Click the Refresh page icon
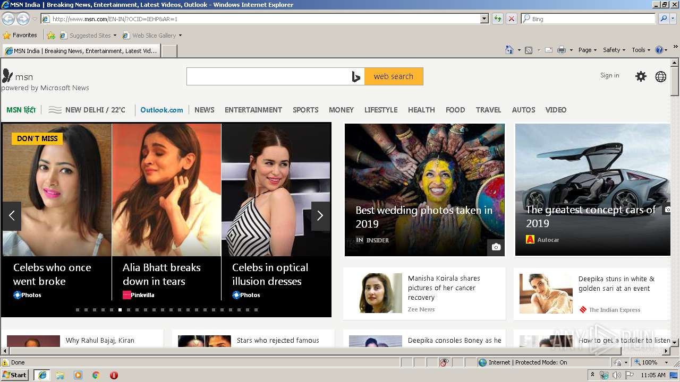This screenshot has width=680, height=382. point(497,19)
